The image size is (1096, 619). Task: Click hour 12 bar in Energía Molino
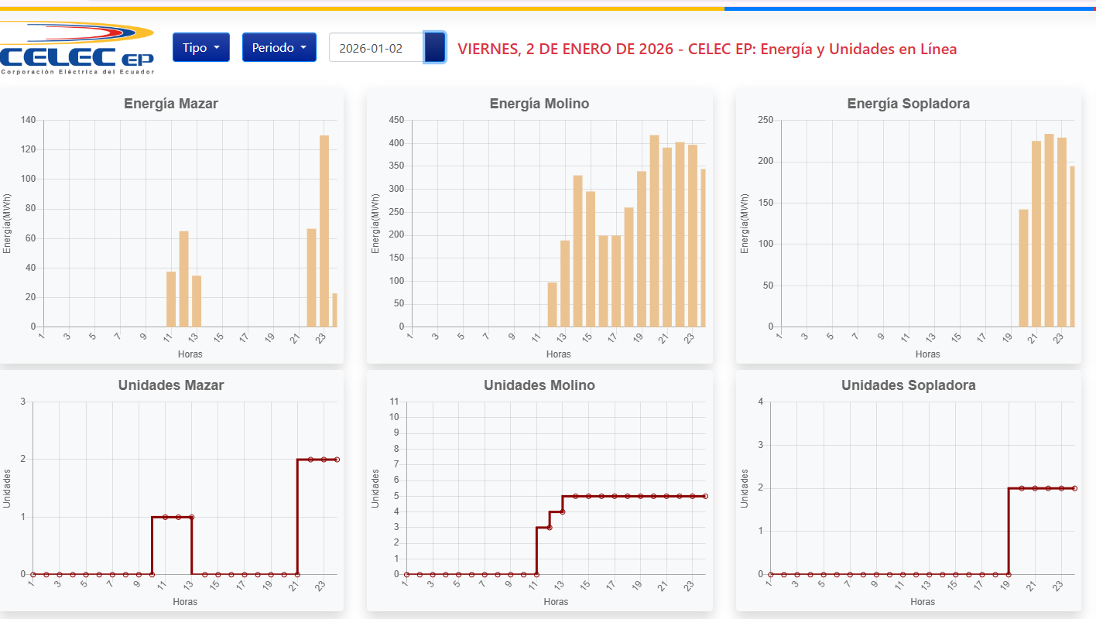click(x=552, y=304)
